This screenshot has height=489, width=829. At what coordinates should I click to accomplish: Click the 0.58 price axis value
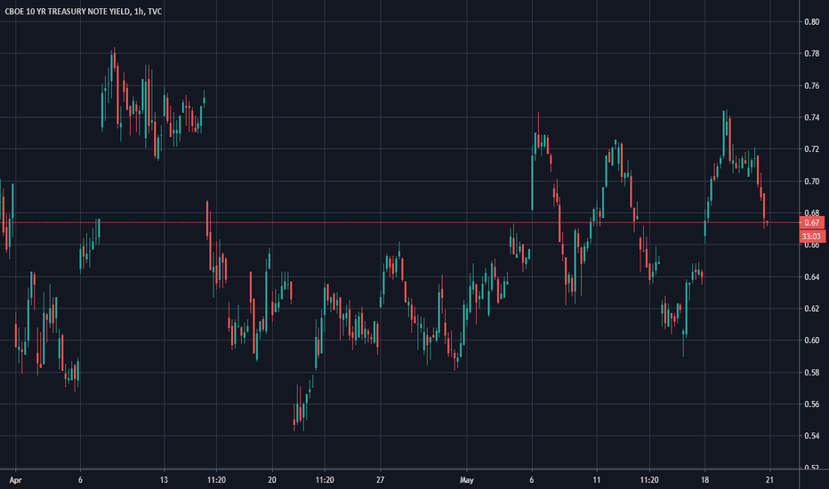tap(811, 373)
